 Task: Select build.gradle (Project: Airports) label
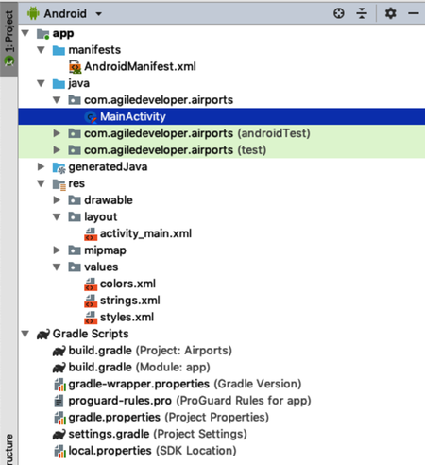(x=150, y=351)
